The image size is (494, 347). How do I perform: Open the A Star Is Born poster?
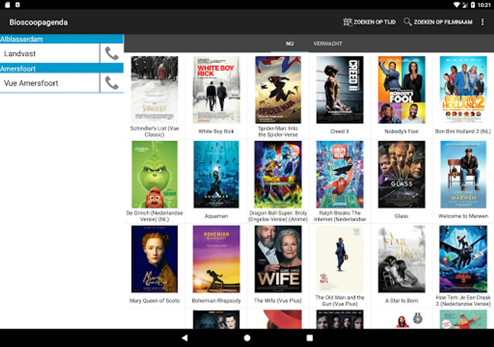(401, 259)
